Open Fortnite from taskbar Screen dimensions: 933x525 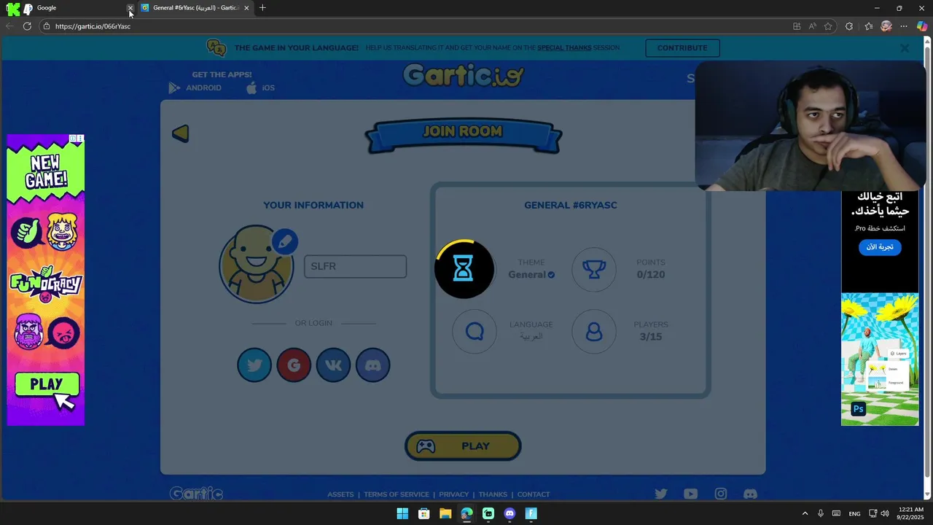[x=531, y=513]
